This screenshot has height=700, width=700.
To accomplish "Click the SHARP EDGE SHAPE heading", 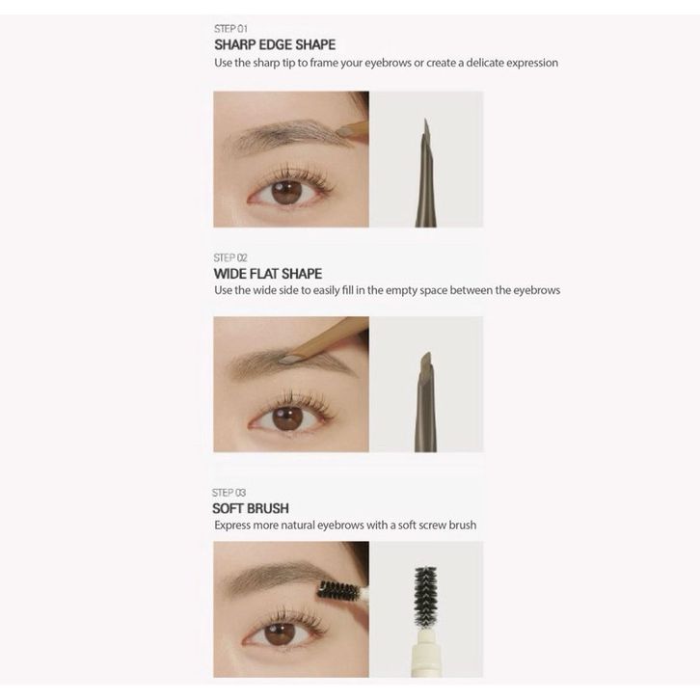I will pos(275,44).
